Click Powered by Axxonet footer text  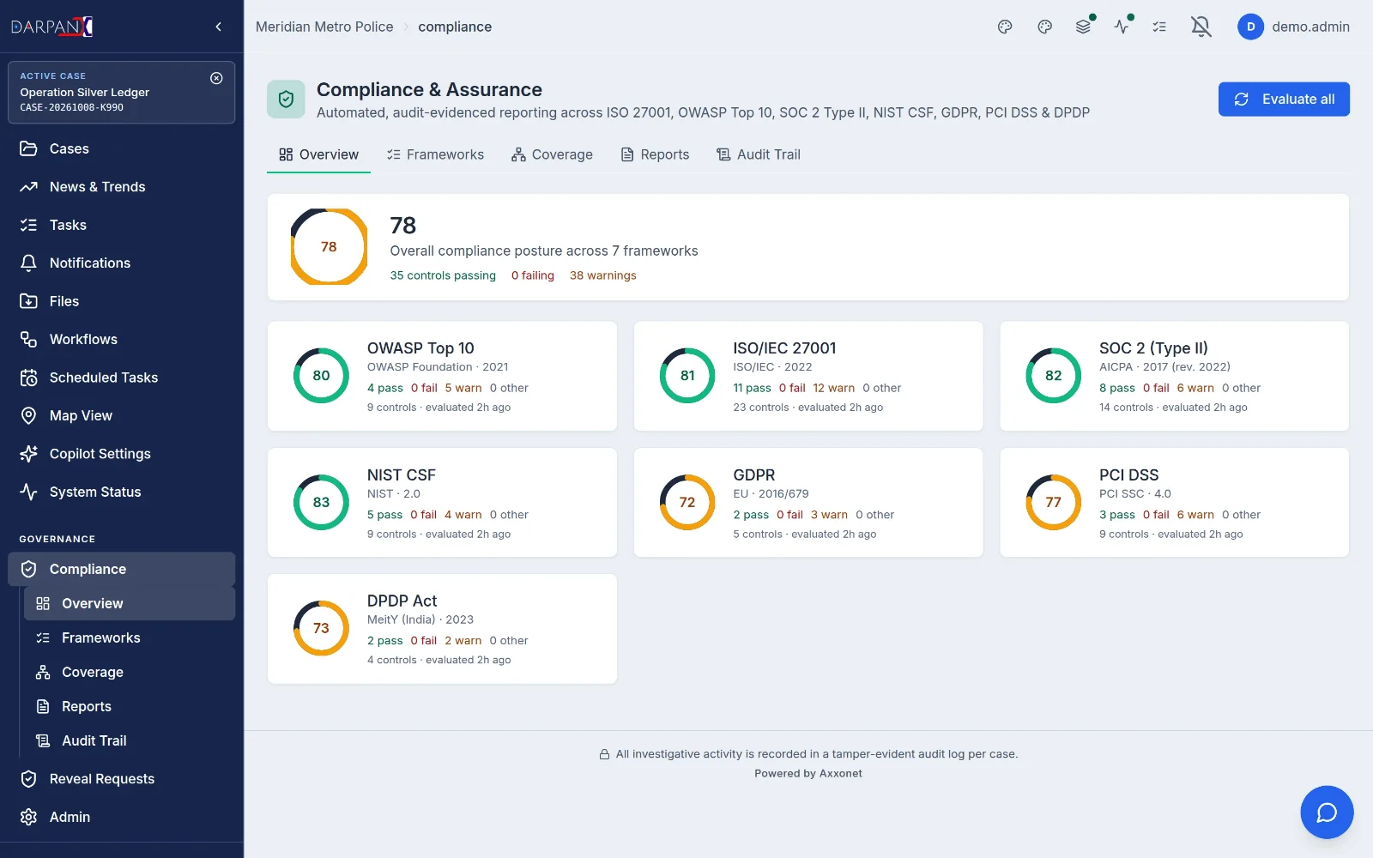pos(808,774)
